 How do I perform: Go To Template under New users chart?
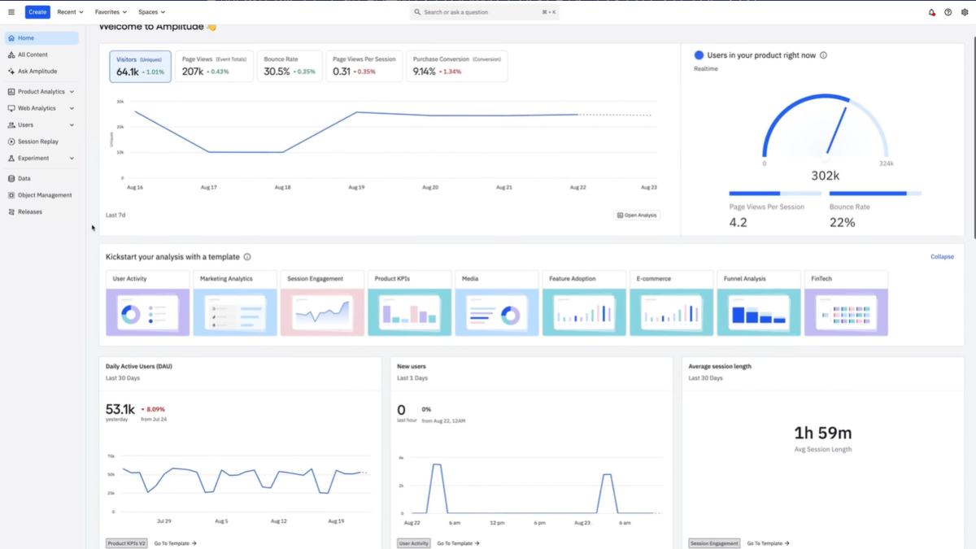(459, 543)
